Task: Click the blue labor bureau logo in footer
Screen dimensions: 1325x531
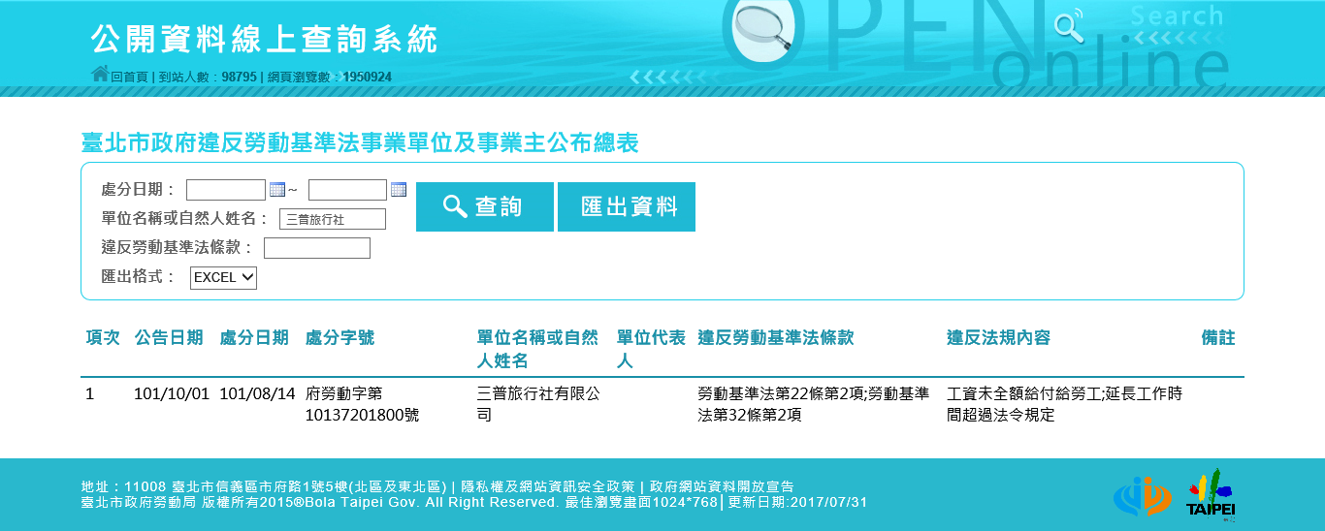Action: [x=1143, y=495]
